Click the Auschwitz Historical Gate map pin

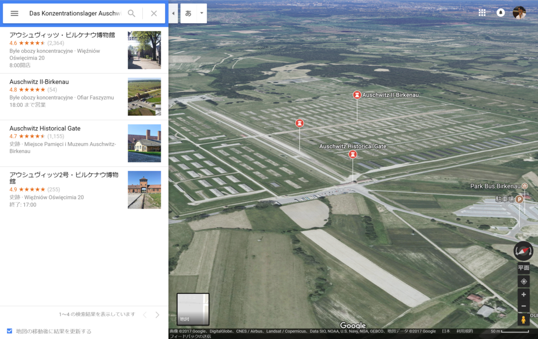coord(353,154)
